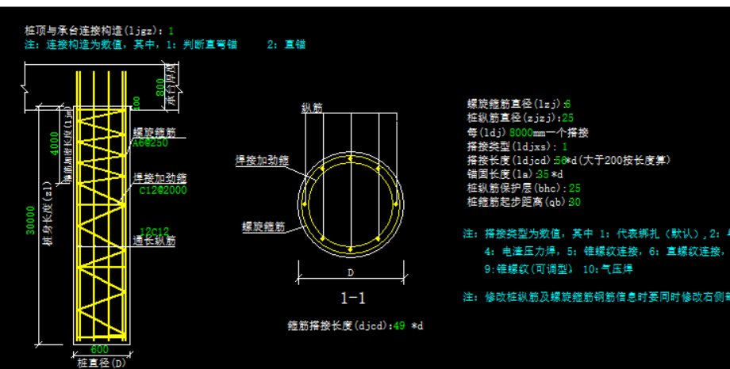Click the 搭接长度(ldjcd) label
730x369 pixels.
pos(511,160)
